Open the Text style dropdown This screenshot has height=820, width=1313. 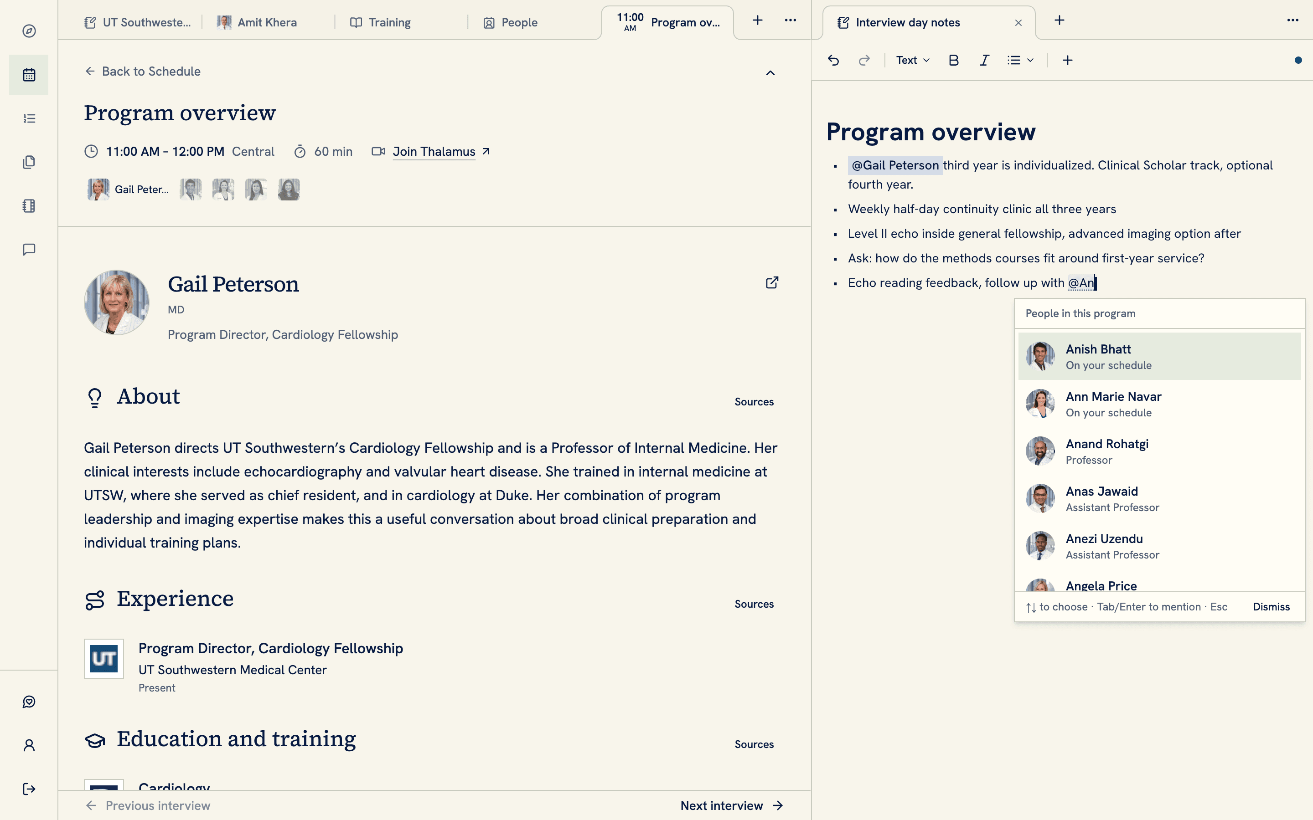point(913,60)
